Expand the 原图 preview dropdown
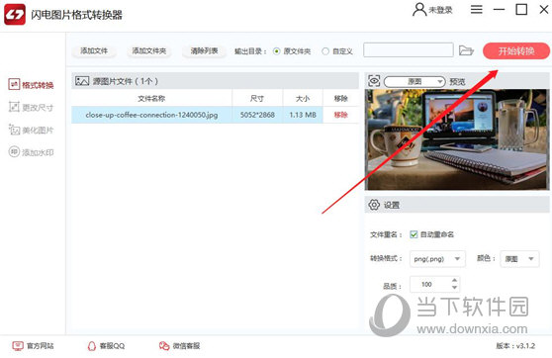Image resolution: width=552 pixels, height=358 pixels. [x=414, y=82]
